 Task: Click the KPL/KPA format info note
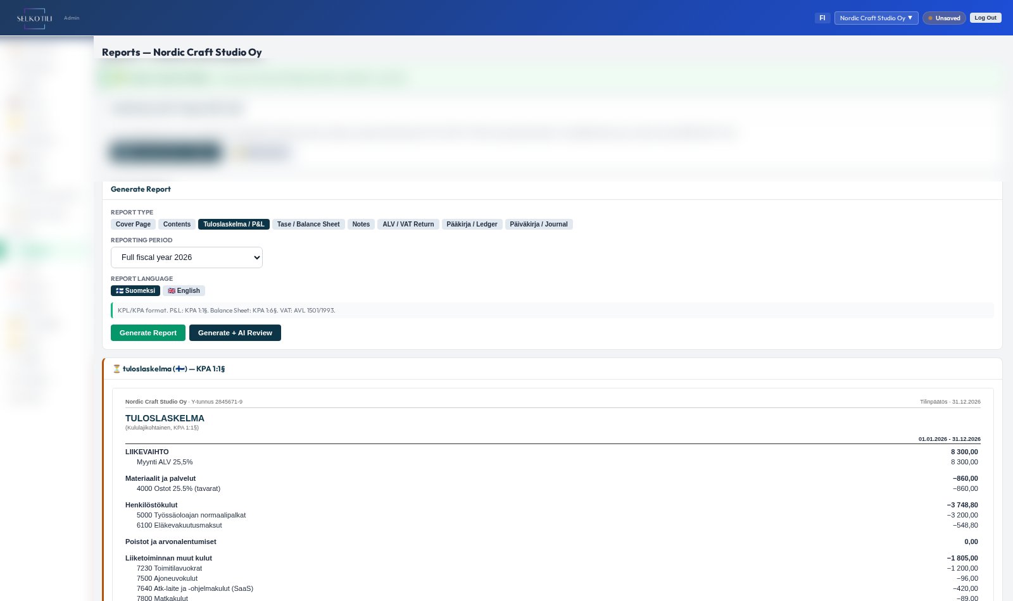(552, 310)
